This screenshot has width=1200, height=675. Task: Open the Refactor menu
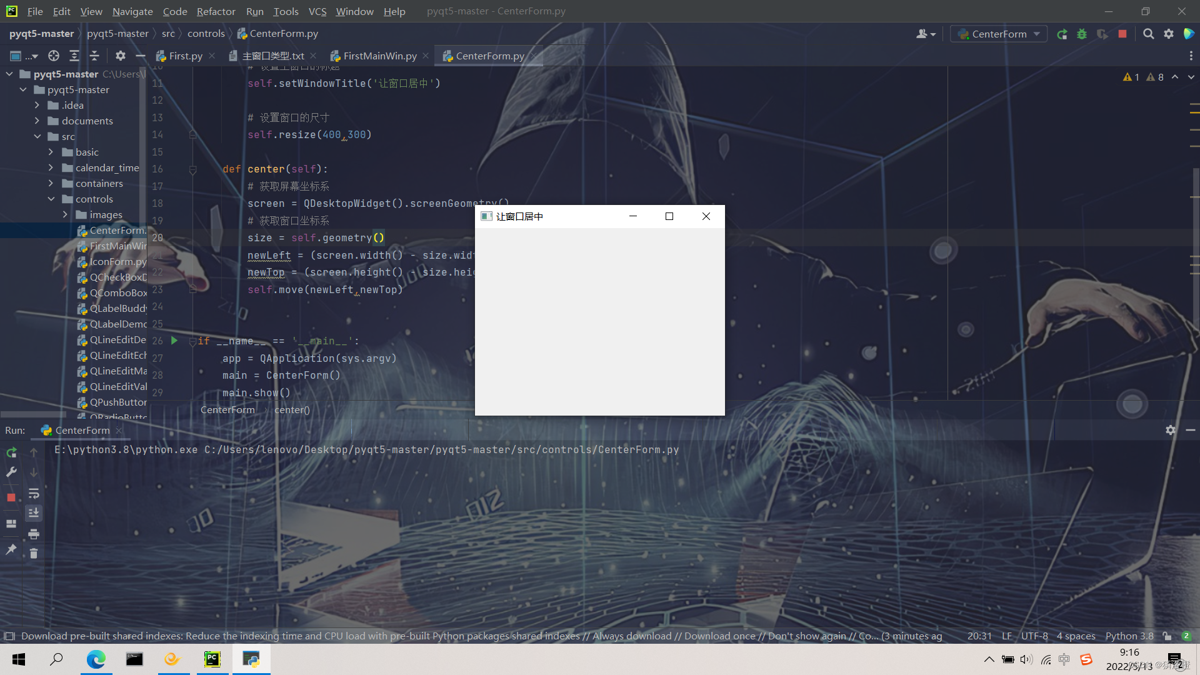click(x=216, y=11)
